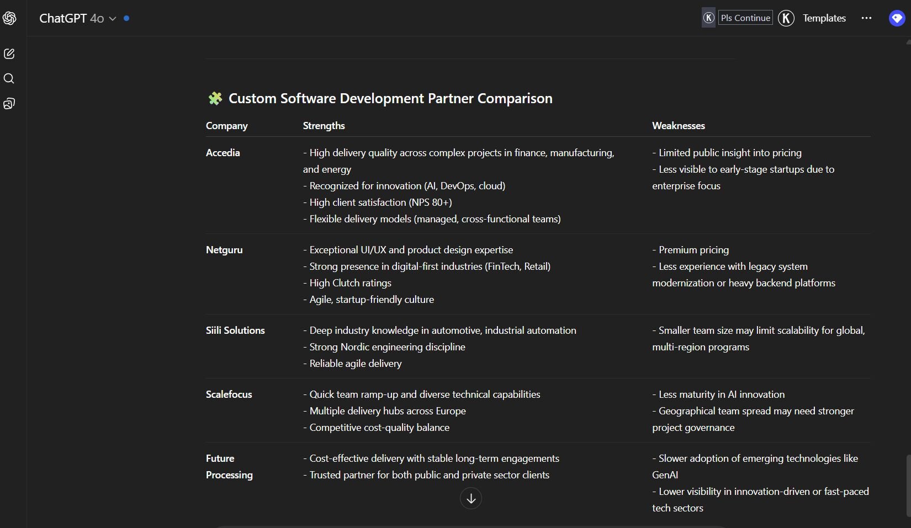Open the search chats icon
The width and height of the screenshot is (911, 528).
[x=9, y=78]
